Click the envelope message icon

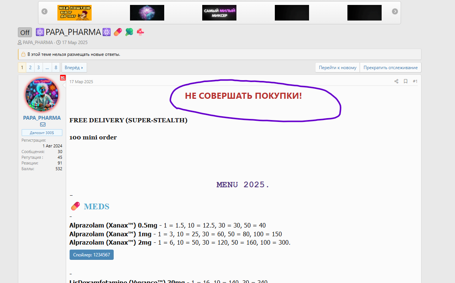(43, 125)
